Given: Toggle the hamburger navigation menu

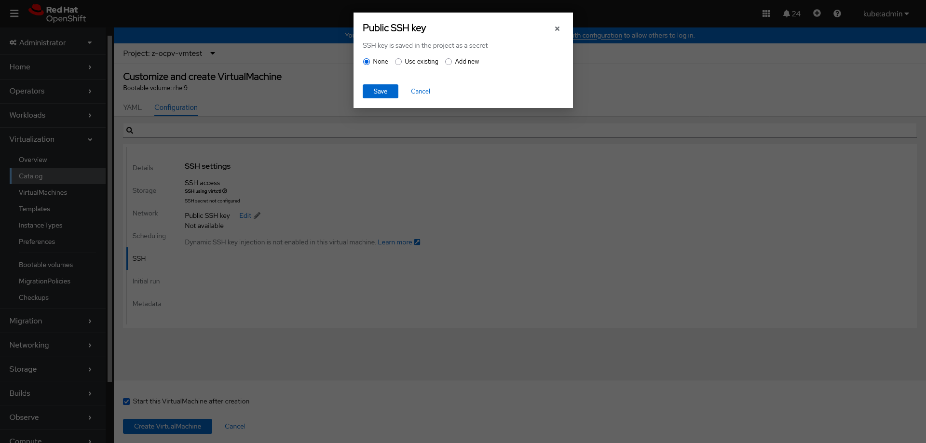Looking at the screenshot, I should (14, 13).
